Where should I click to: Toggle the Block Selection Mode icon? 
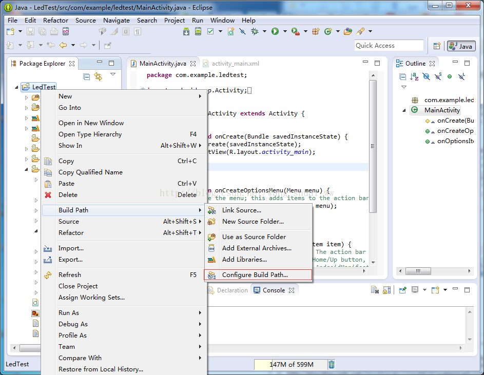point(126,31)
